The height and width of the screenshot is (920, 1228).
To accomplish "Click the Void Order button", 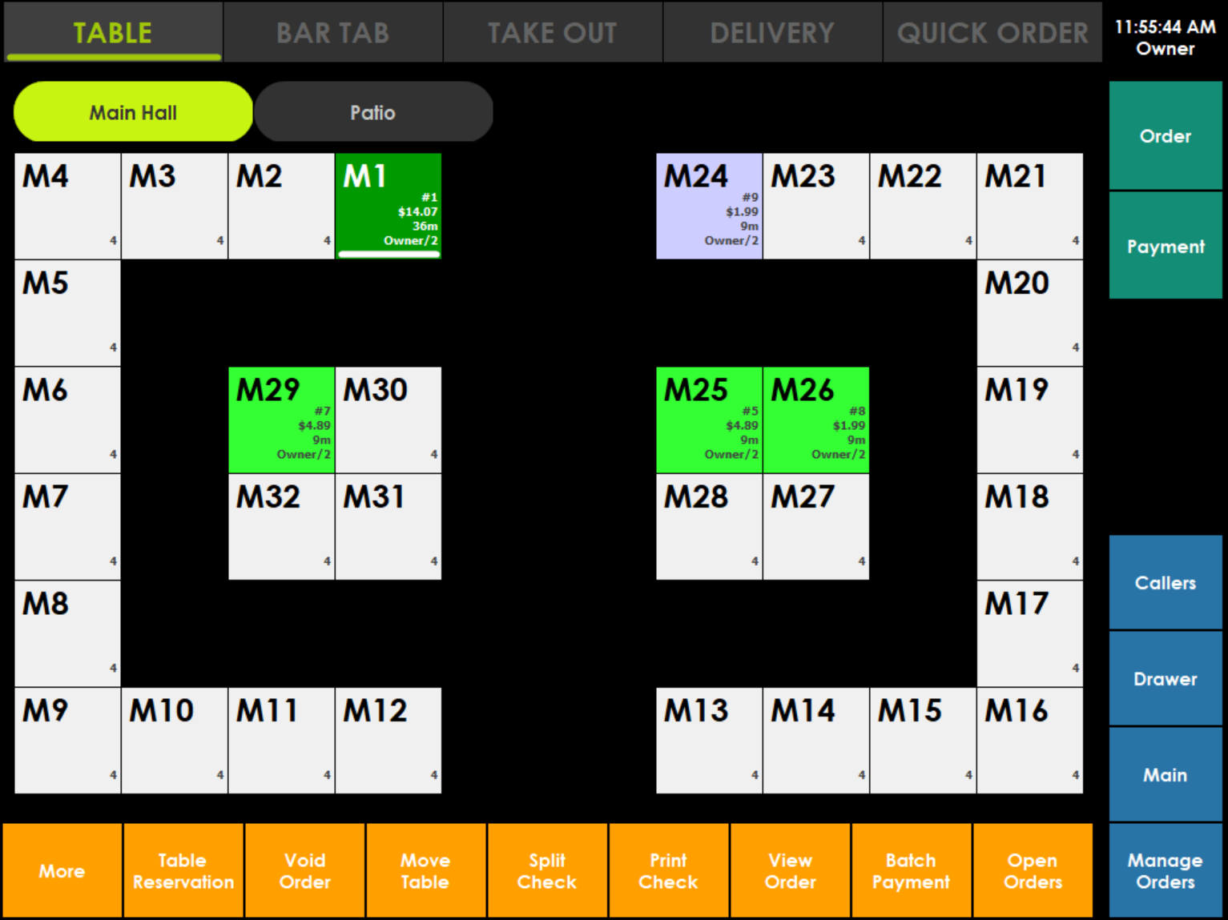I will click(305, 870).
